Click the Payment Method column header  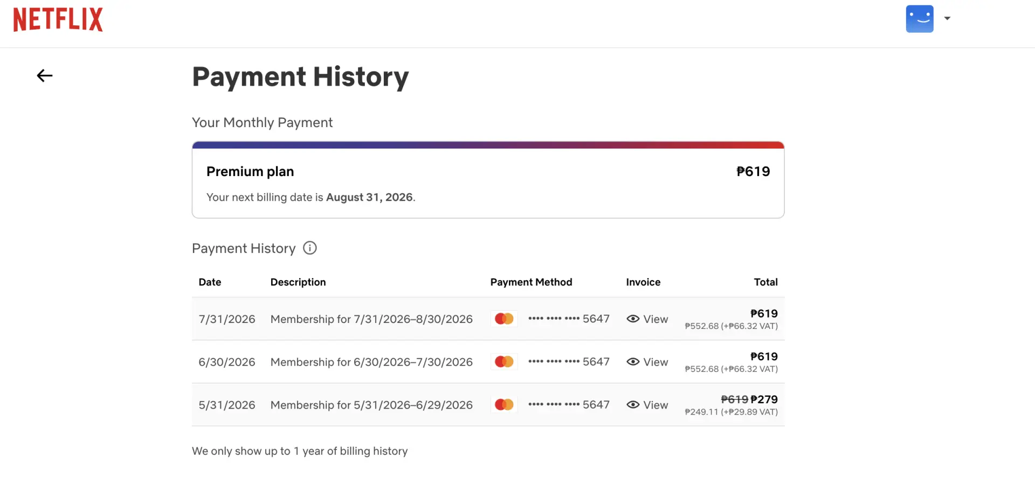pyautogui.click(x=531, y=282)
